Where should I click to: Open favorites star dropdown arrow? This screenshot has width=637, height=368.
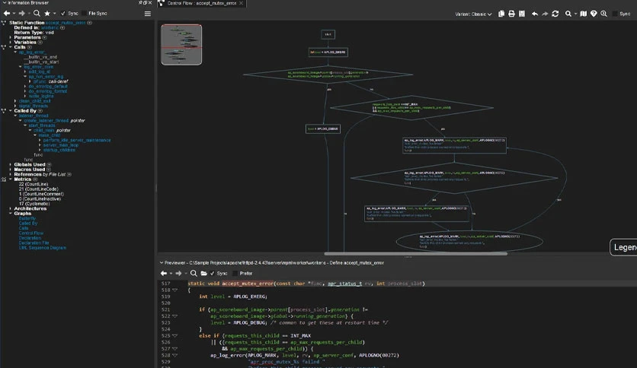[x=54, y=14]
